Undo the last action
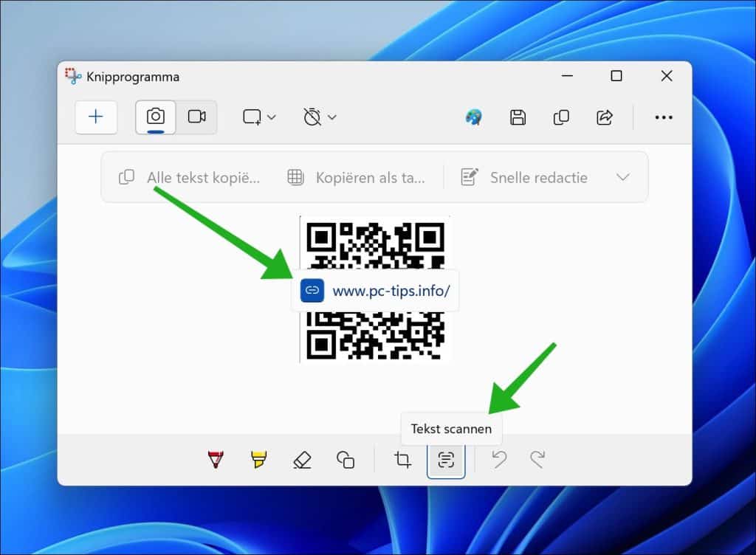 point(499,460)
